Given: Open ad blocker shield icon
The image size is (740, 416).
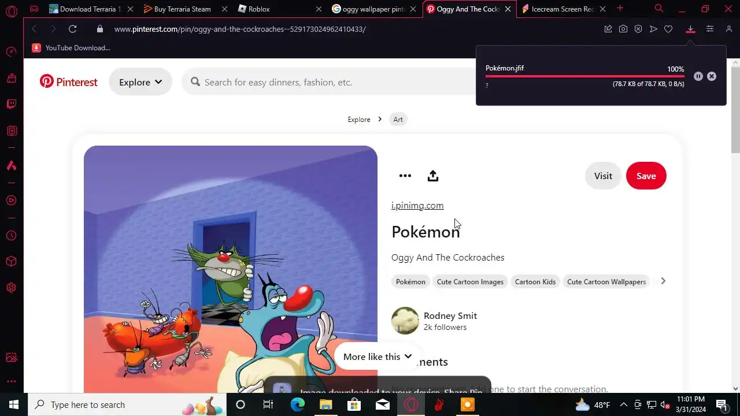Looking at the screenshot, I should click(638, 29).
